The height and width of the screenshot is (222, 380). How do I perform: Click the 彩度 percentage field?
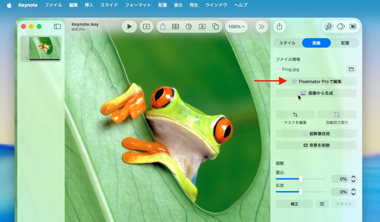tap(340, 192)
